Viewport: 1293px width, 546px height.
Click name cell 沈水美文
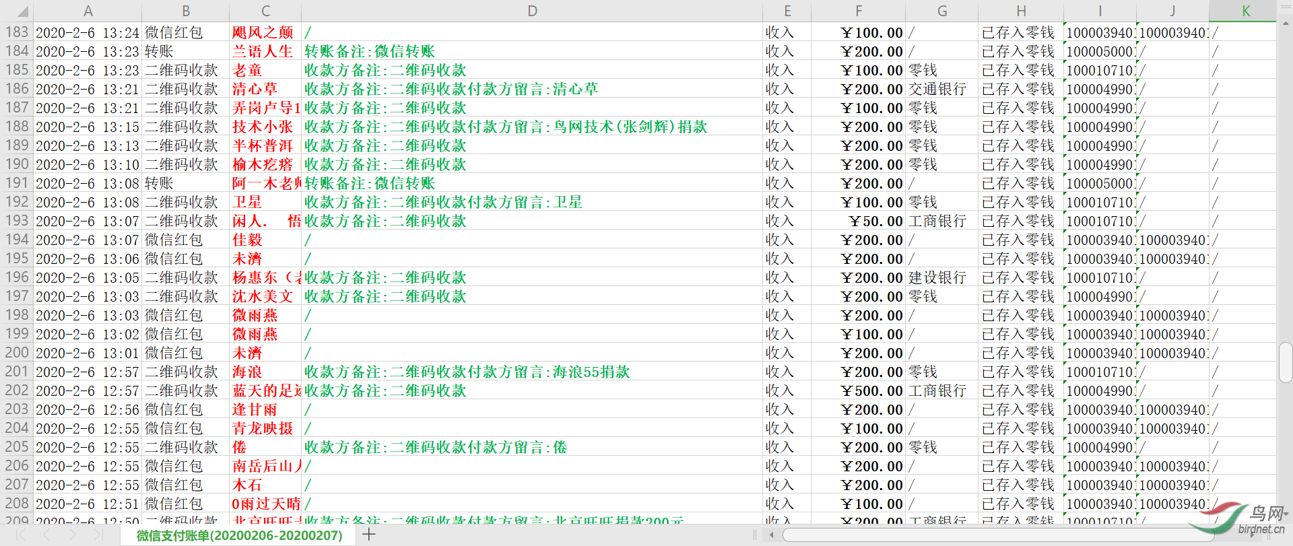(265, 296)
